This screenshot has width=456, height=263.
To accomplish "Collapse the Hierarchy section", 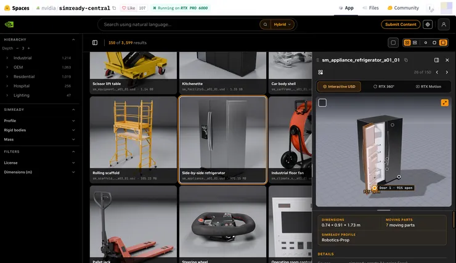I will coord(73,39).
